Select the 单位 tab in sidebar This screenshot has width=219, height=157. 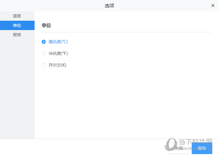17,25
